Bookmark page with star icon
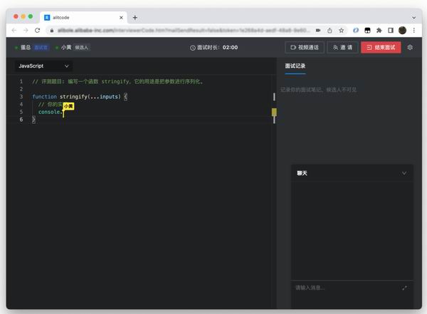The width and height of the screenshot is (427, 314). 341,31
